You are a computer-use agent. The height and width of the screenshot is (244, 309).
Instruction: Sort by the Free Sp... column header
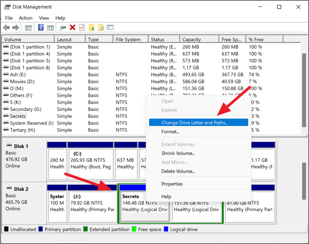pos(233,40)
